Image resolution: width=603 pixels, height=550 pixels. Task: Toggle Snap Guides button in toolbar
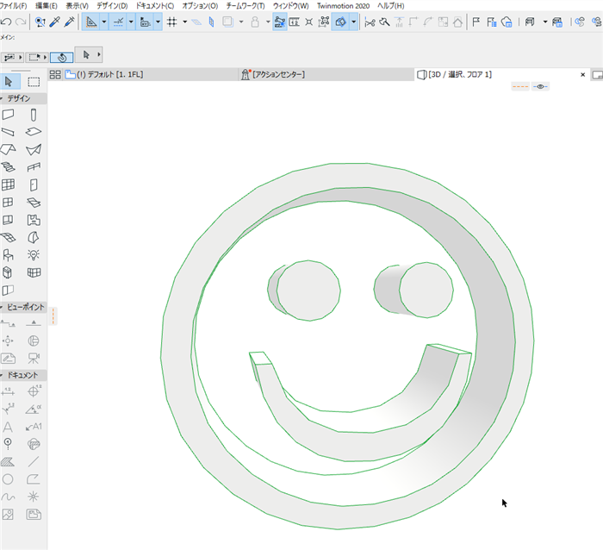118,22
